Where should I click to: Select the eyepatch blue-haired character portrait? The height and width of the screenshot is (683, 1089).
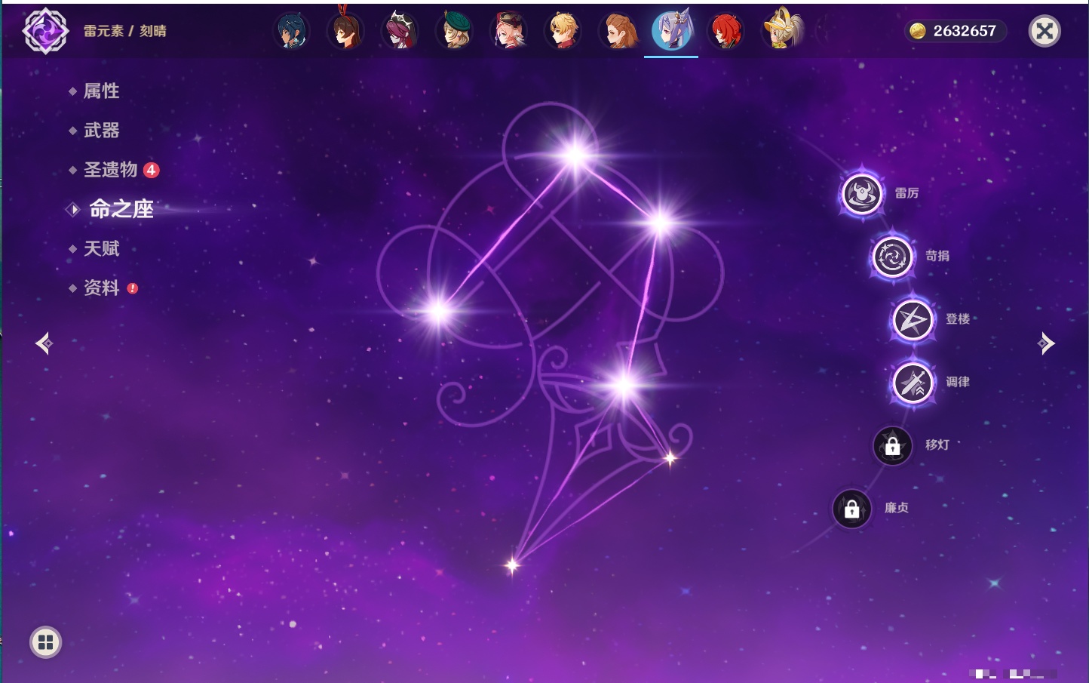point(291,31)
